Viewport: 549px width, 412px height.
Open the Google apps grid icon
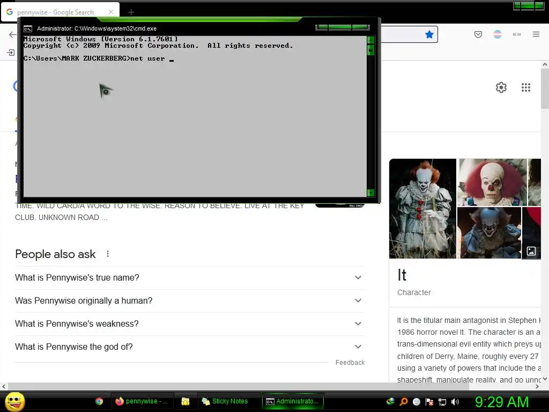coord(525,87)
